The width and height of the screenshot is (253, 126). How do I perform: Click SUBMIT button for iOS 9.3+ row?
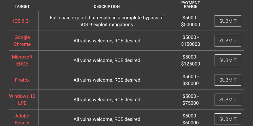pyautogui.click(x=228, y=21)
